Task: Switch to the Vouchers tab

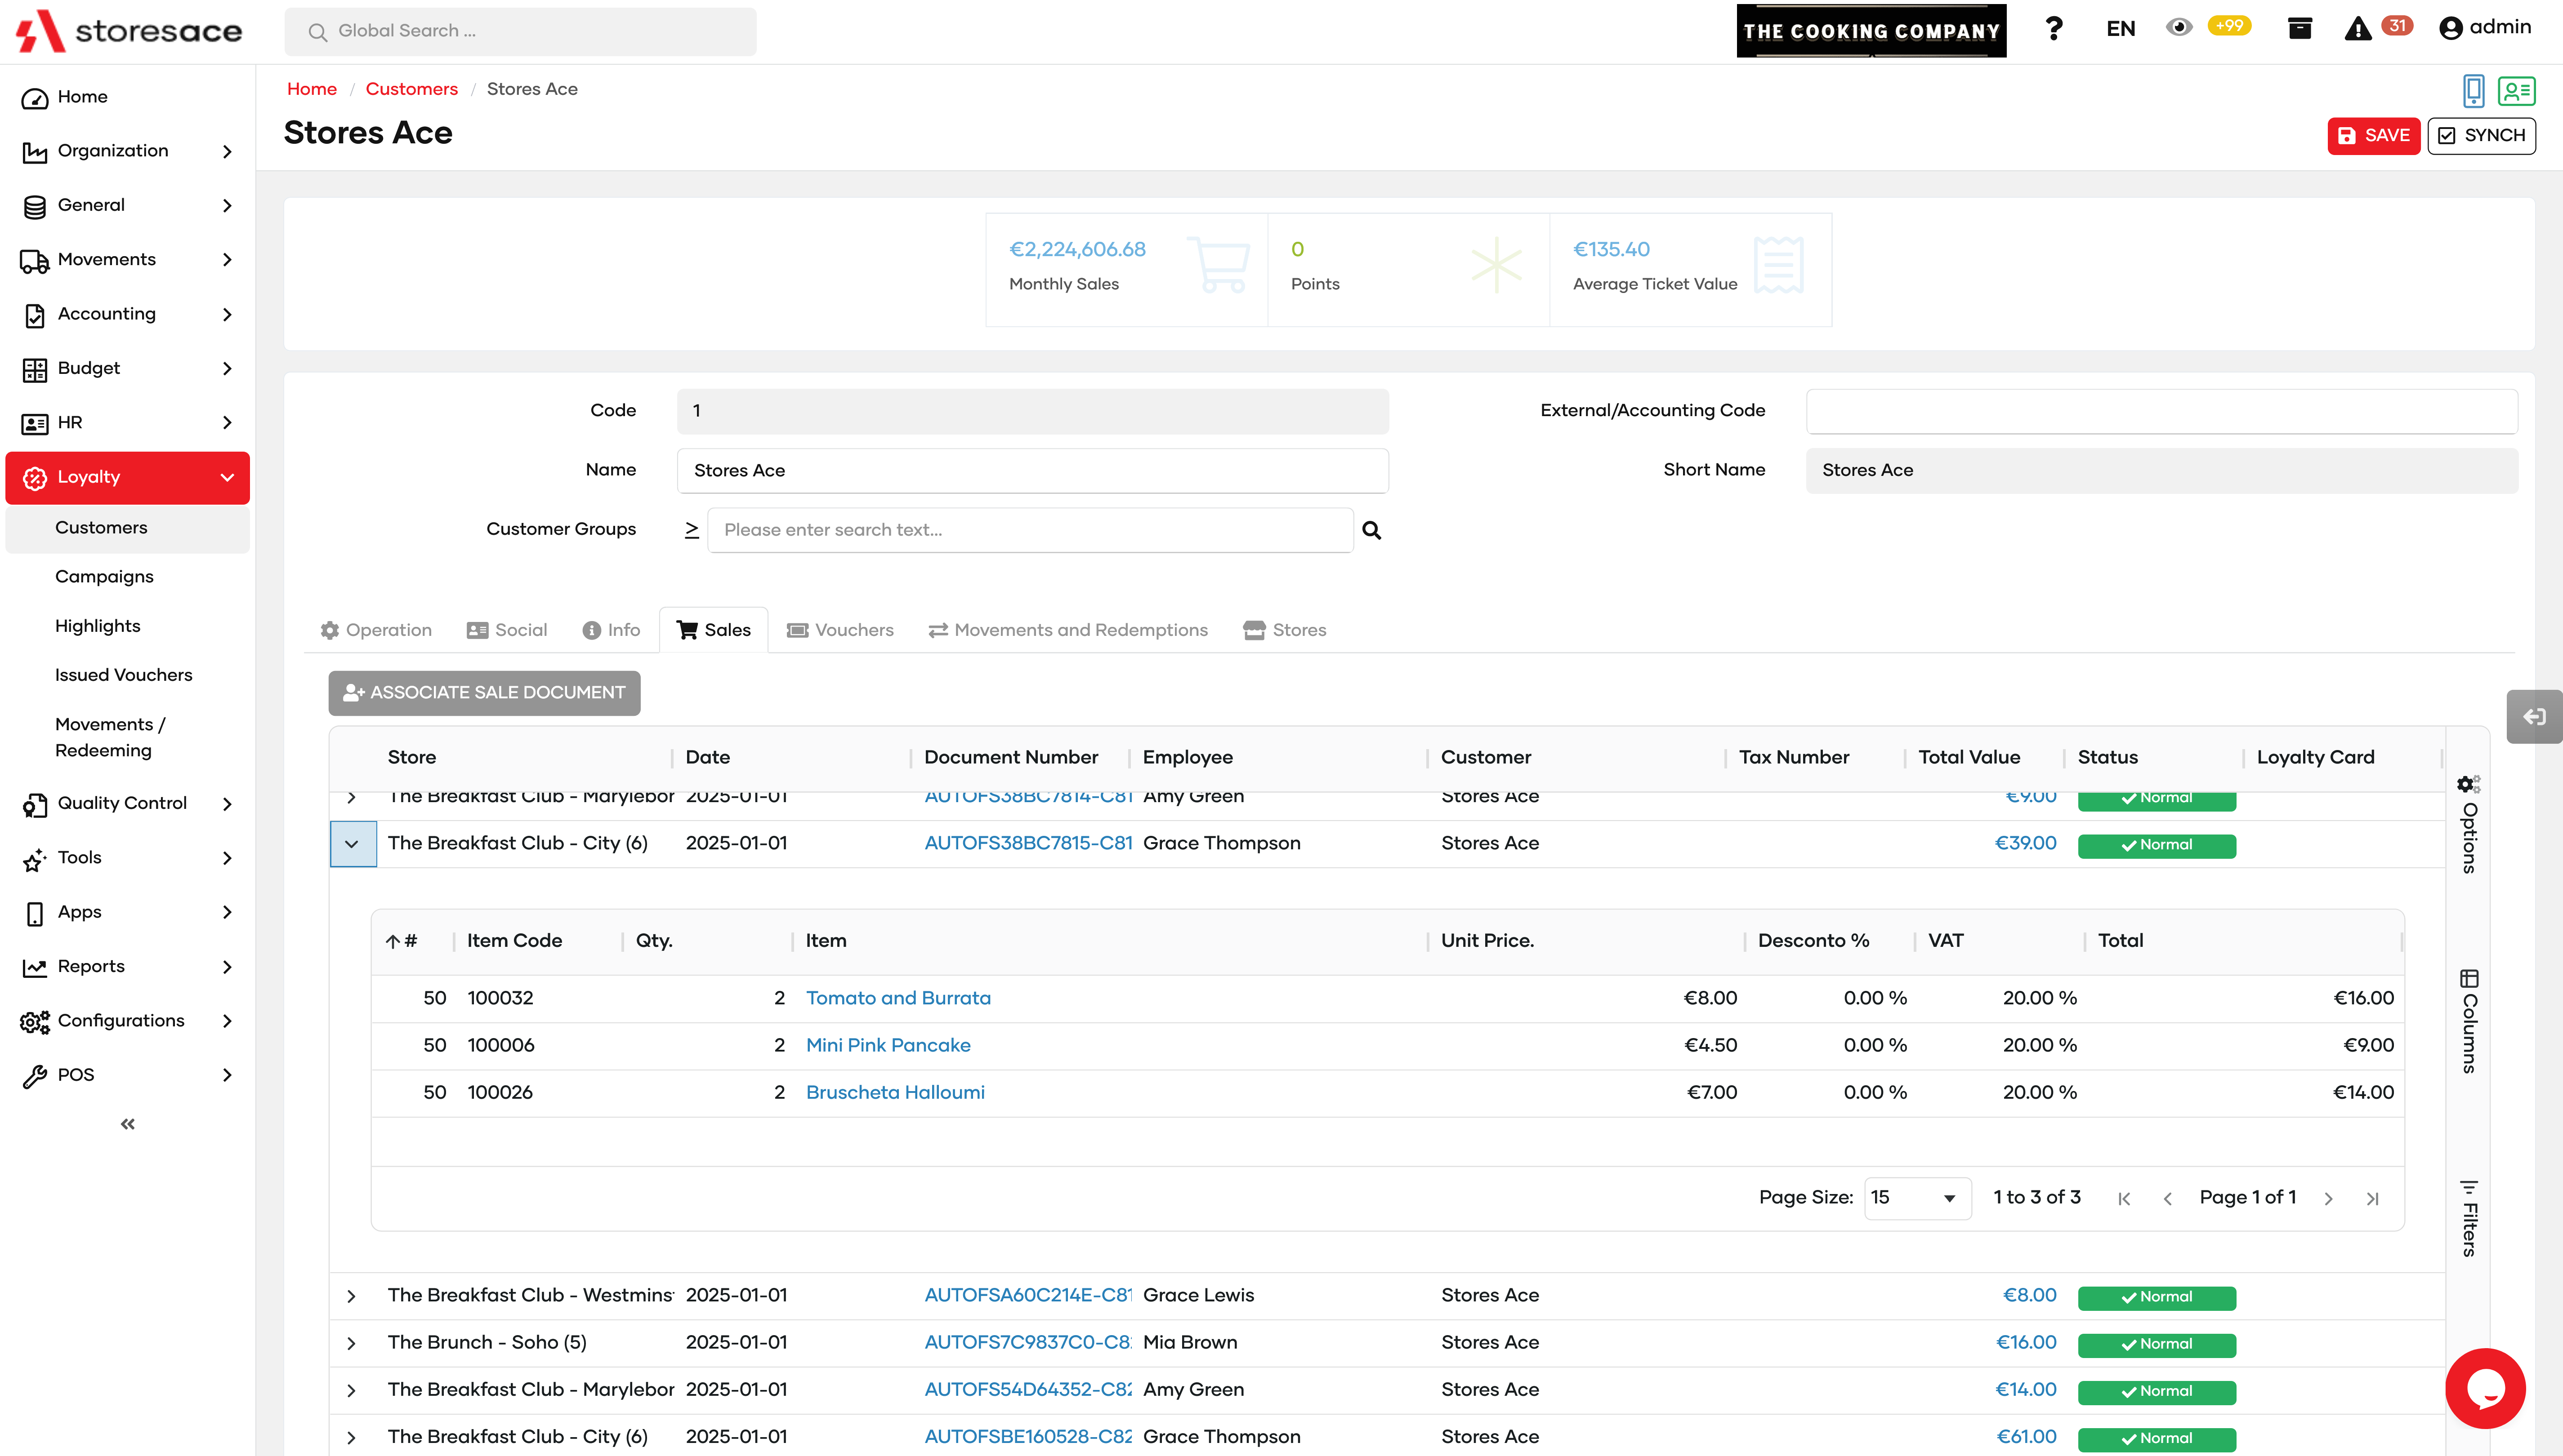Action: (x=840, y=630)
